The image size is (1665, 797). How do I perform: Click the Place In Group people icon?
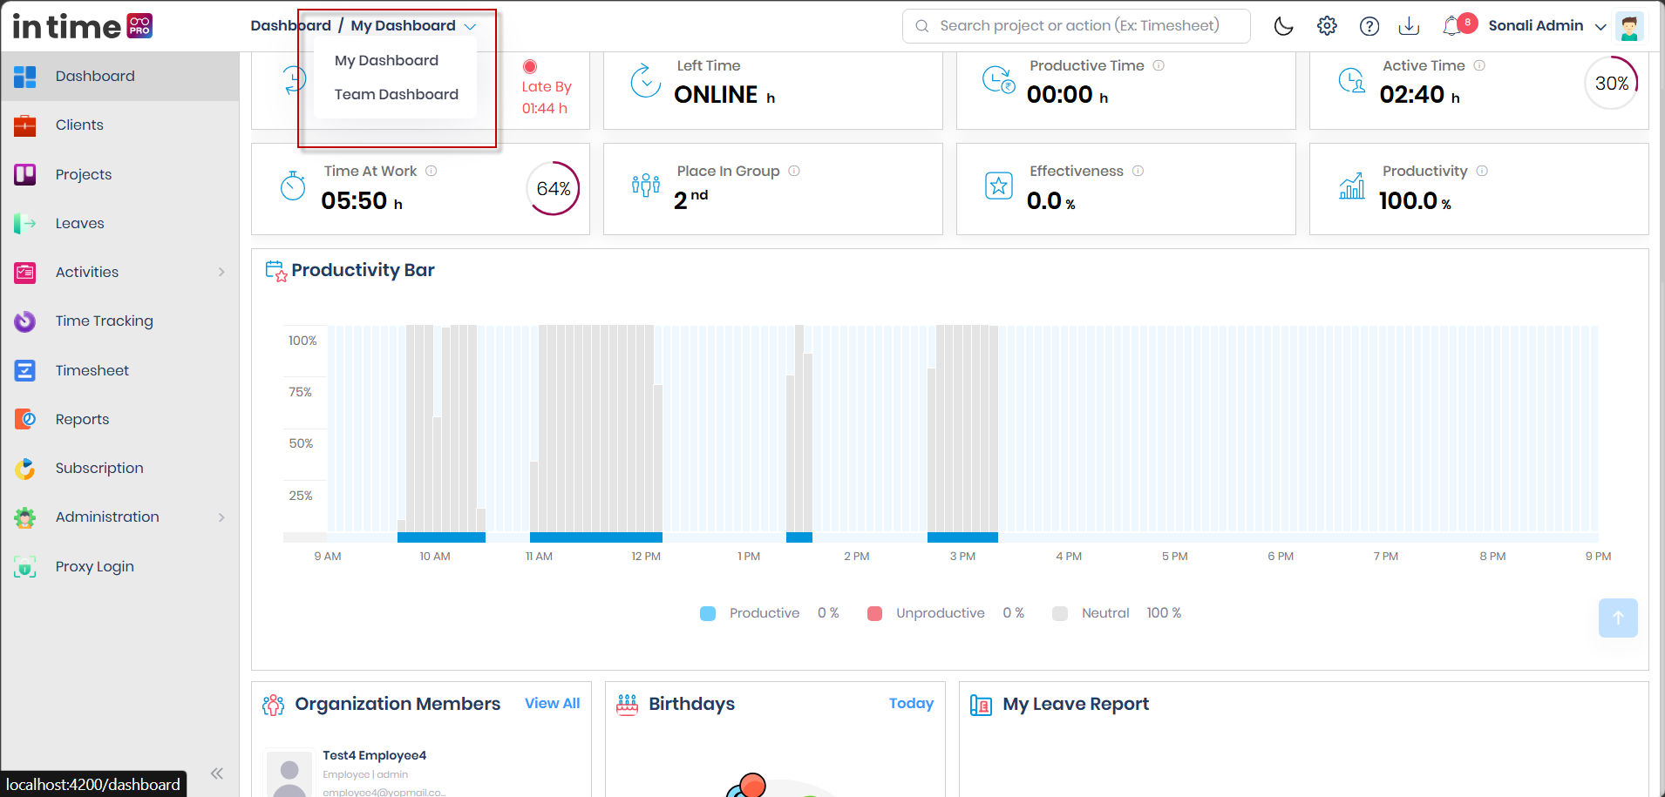(646, 186)
